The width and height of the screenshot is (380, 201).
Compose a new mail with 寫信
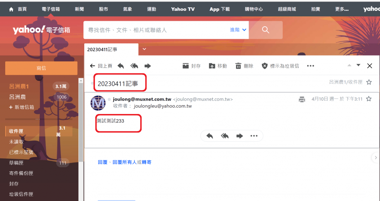[x=41, y=68]
